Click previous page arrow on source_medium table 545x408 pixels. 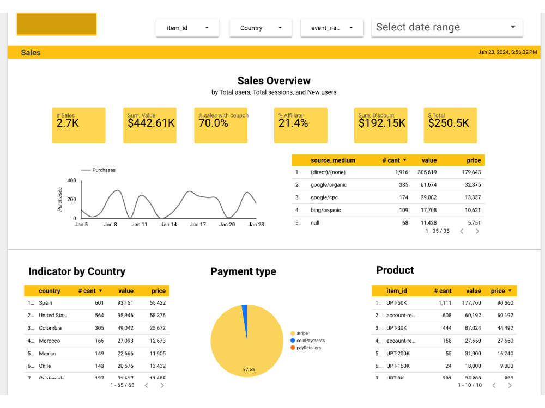(x=461, y=231)
